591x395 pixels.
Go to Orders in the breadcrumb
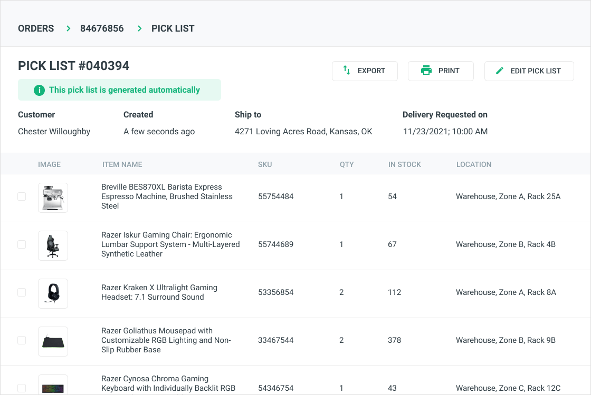click(36, 28)
